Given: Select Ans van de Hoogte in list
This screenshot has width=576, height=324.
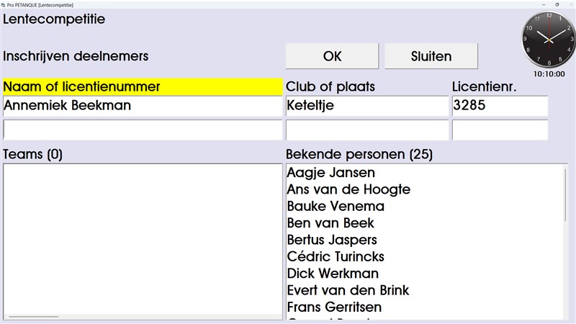Looking at the screenshot, I should click(348, 189).
